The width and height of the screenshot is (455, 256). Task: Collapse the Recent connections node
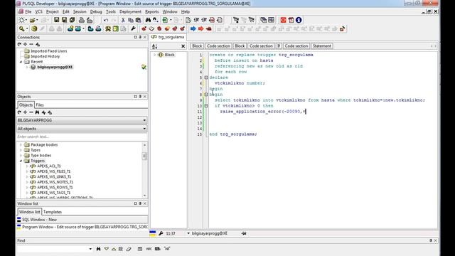click(21, 62)
